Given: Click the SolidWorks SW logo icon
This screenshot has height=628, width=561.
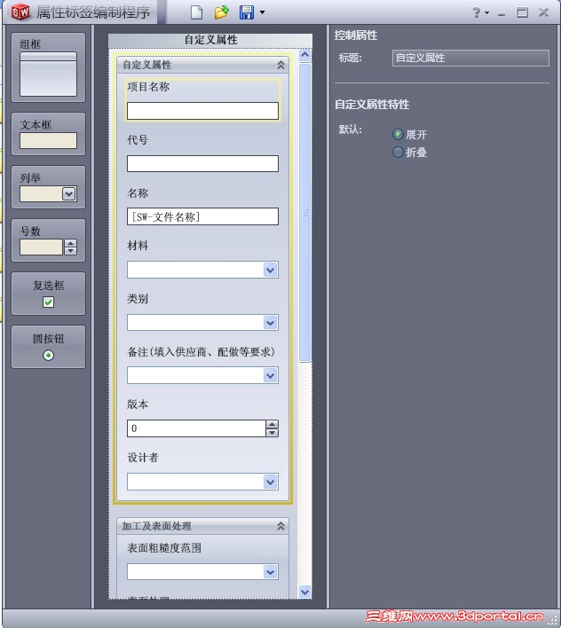Looking at the screenshot, I should [20, 12].
